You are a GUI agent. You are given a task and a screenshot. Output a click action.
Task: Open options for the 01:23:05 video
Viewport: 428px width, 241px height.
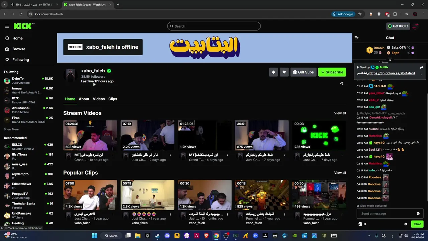[x=227, y=155]
